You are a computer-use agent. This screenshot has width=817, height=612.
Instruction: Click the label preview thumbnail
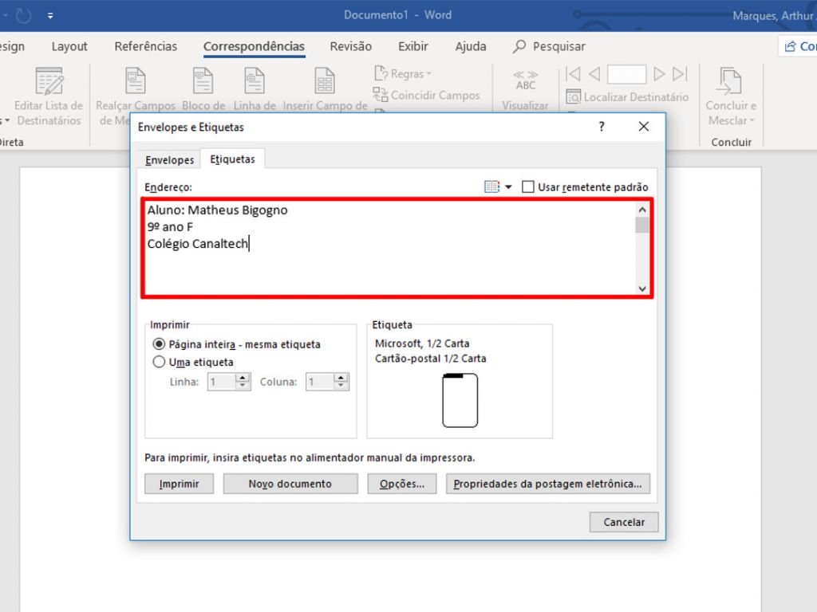pos(460,400)
